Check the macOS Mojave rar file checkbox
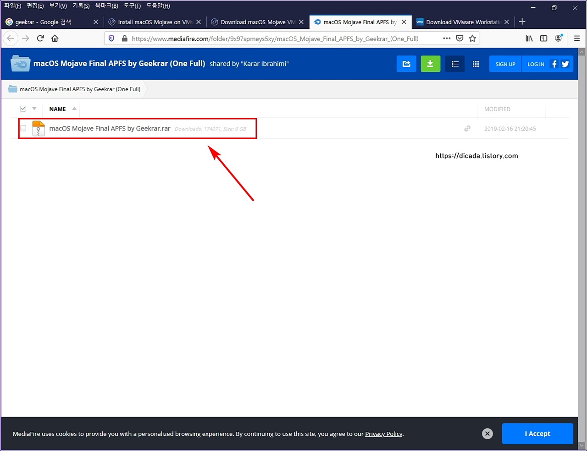 click(23, 129)
